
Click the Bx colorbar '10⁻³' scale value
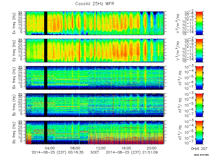189,67
